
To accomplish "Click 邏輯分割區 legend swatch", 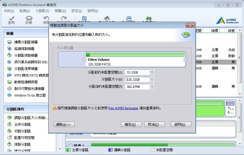I will [x=110, y=150].
